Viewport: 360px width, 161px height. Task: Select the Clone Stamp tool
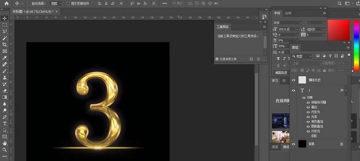4,78
